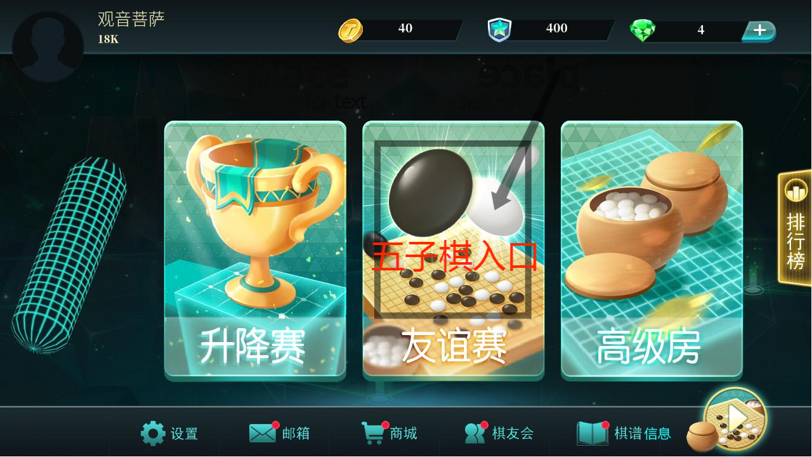Click the 18K rank label
The image size is (812, 457).
click(108, 39)
